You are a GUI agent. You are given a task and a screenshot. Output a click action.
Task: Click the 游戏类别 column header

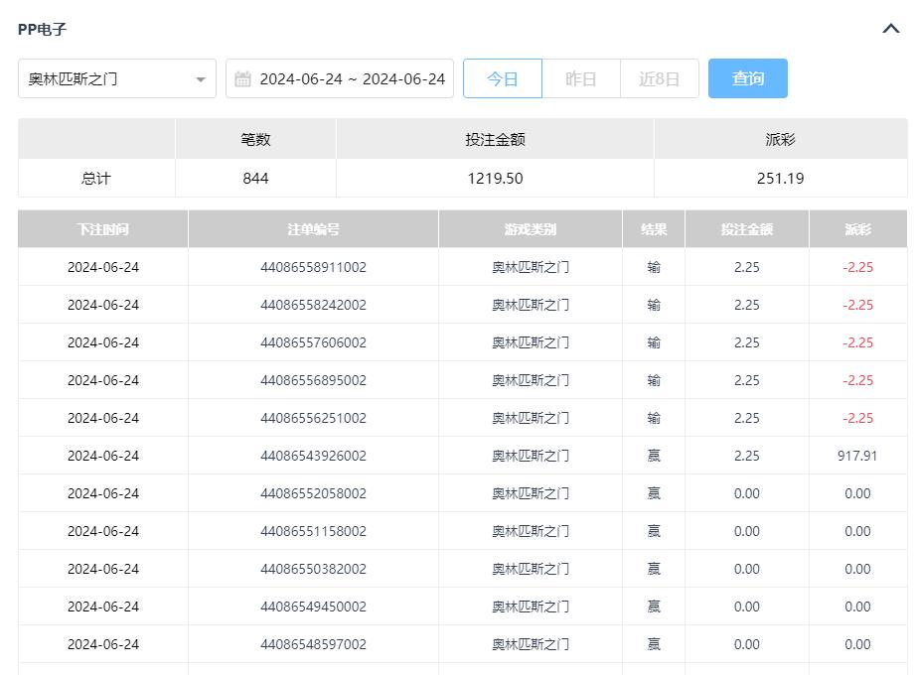(x=531, y=229)
